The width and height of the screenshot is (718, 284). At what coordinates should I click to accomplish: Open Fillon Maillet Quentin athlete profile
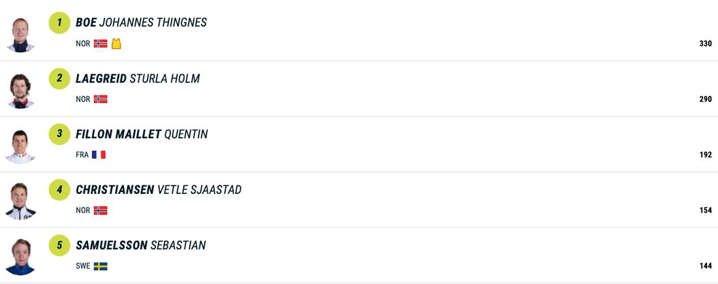(x=142, y=134)
